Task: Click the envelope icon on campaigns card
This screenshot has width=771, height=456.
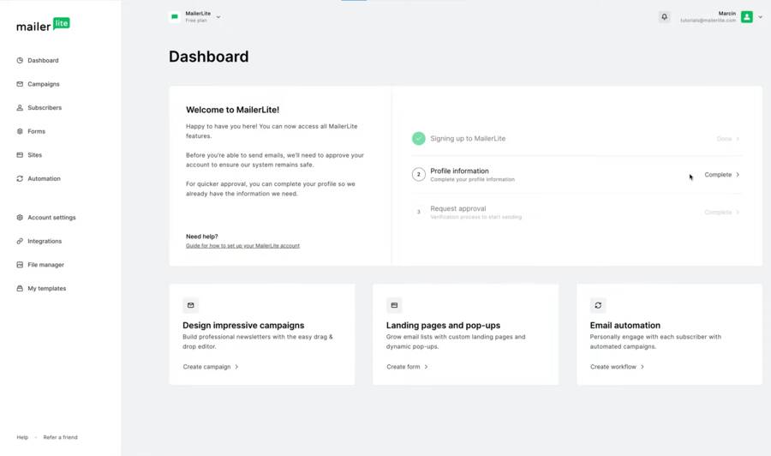Action: [191, 305]
